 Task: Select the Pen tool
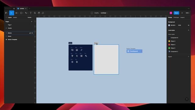click(26, 13)
